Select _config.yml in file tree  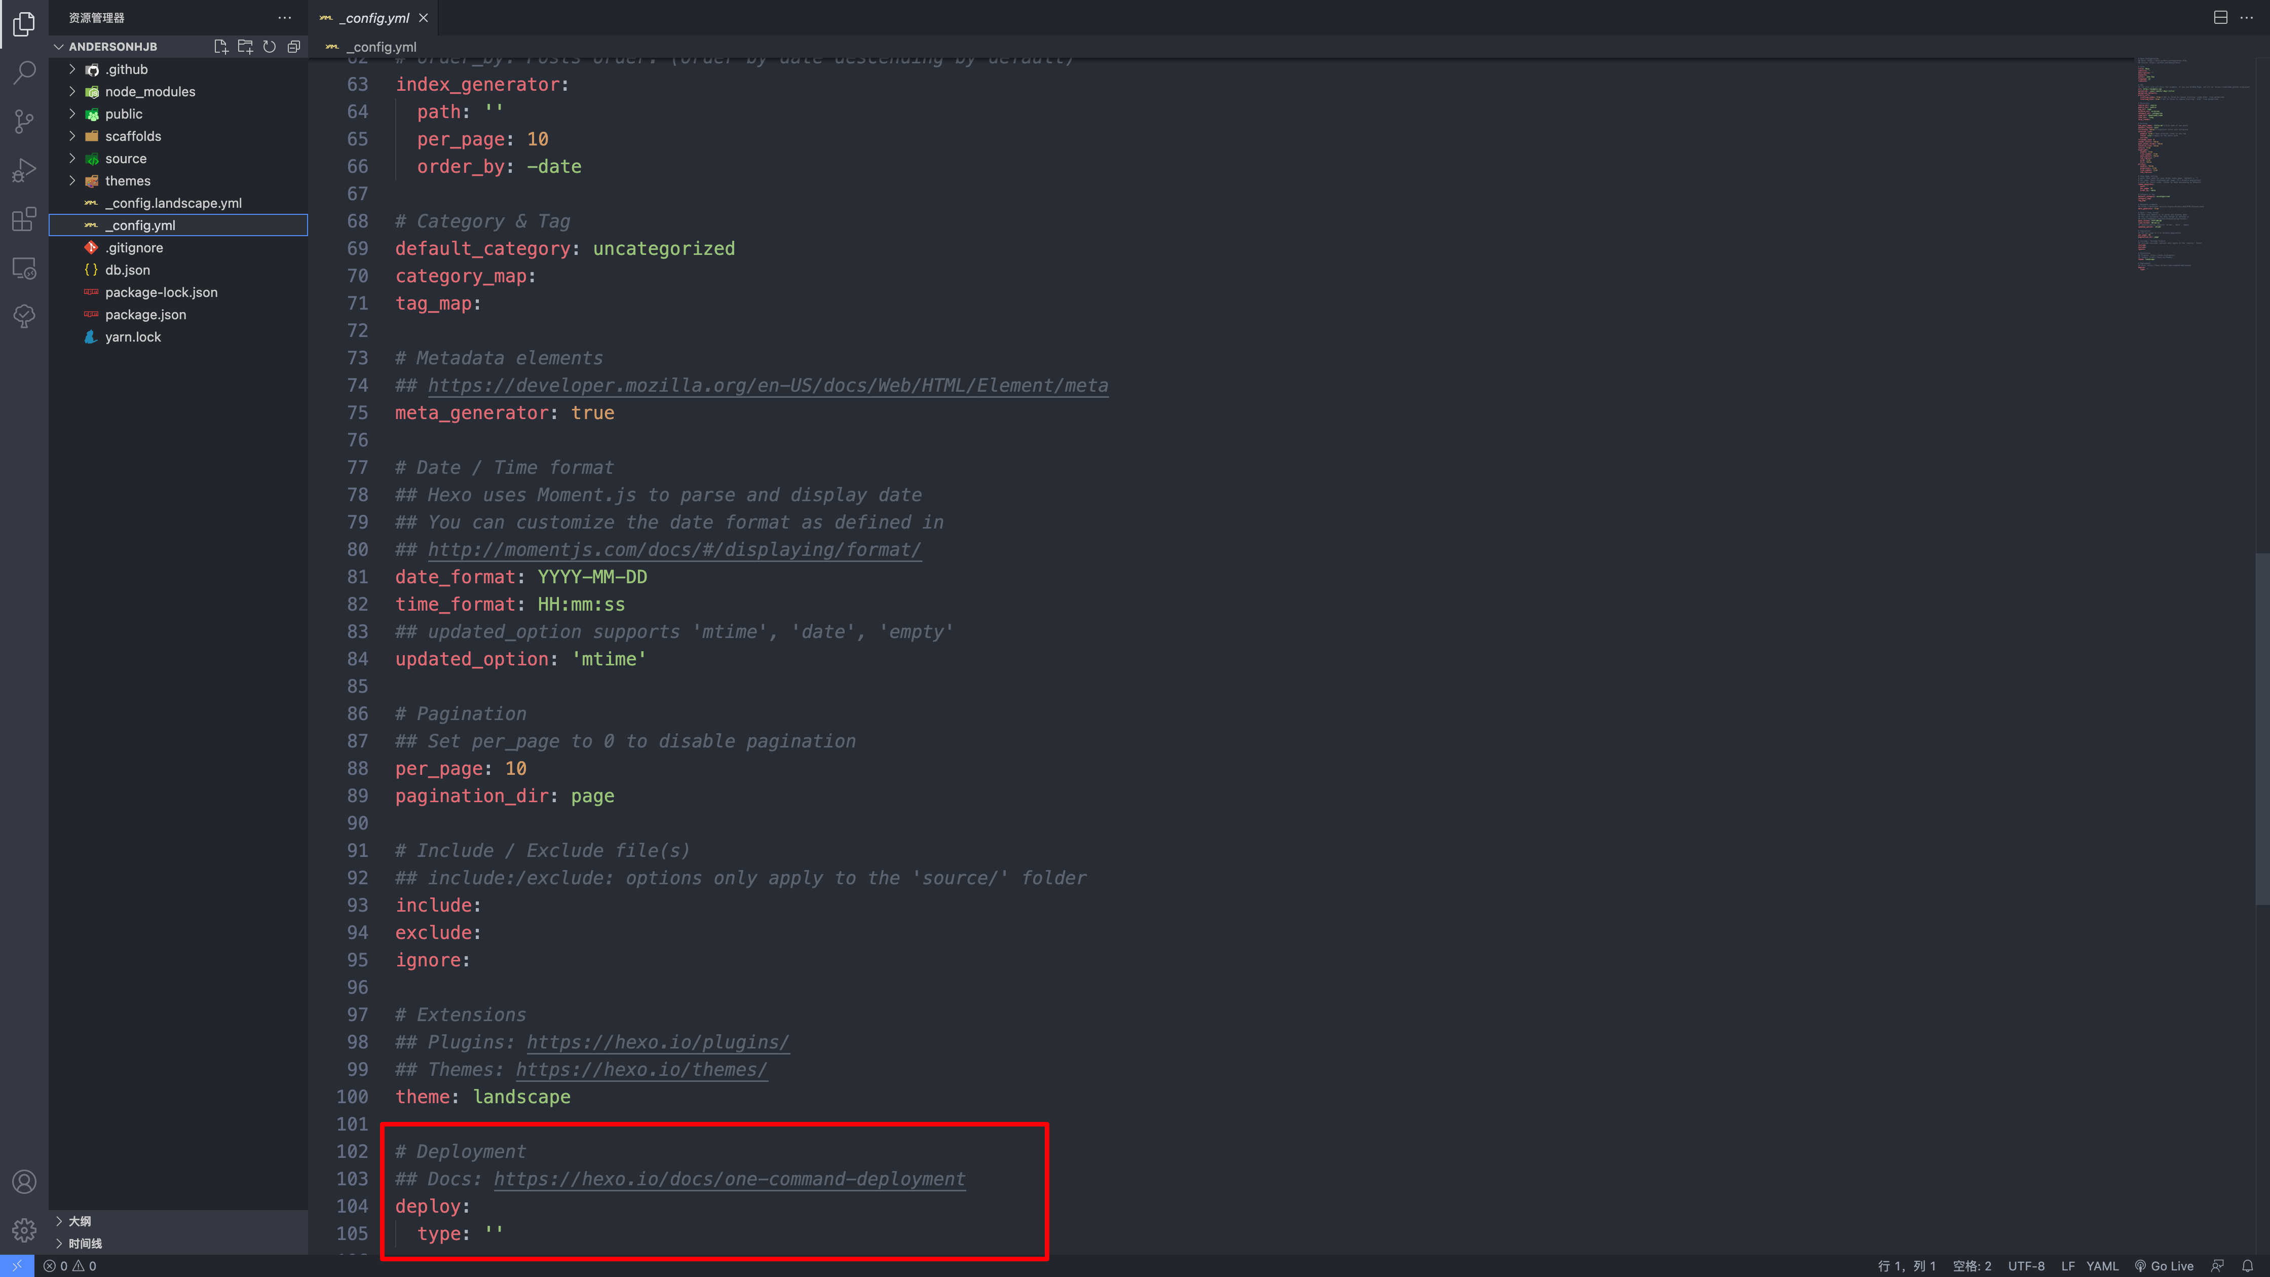click(x=179, y=226)
